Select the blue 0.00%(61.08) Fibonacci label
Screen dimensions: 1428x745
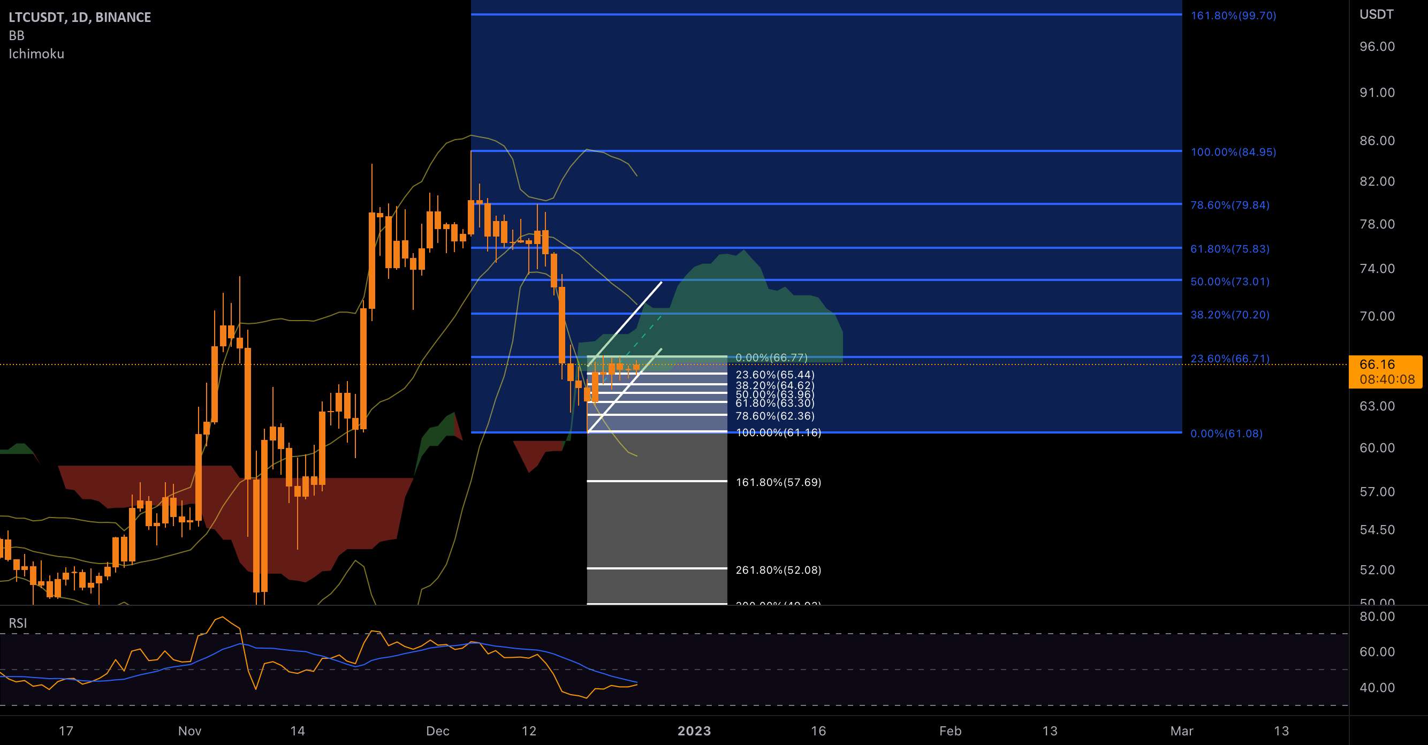[1227, 434]
